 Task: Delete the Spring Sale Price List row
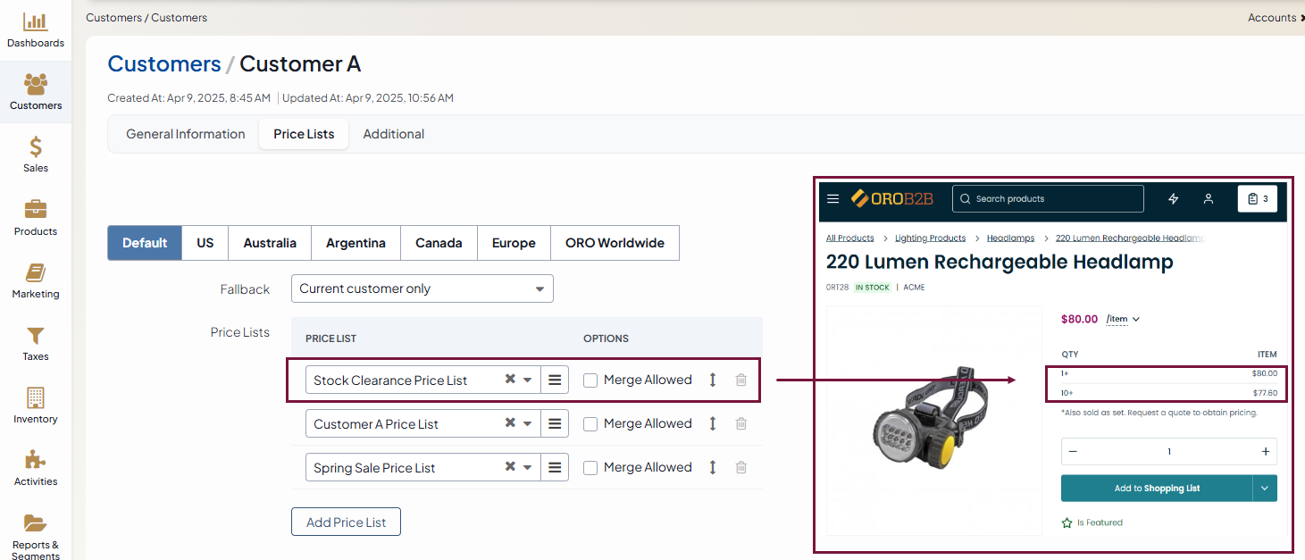click(740, 467)
